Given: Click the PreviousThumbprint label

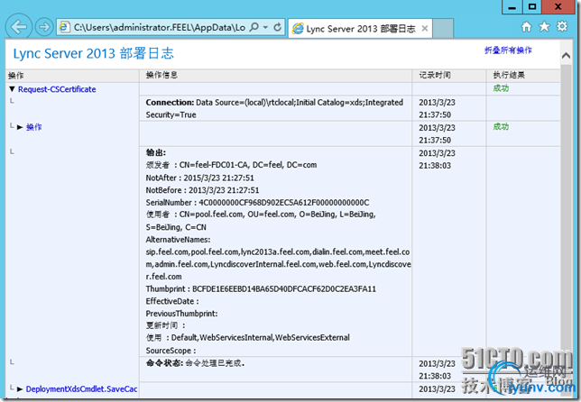Looking at the screenshot, I should [182, 314].
